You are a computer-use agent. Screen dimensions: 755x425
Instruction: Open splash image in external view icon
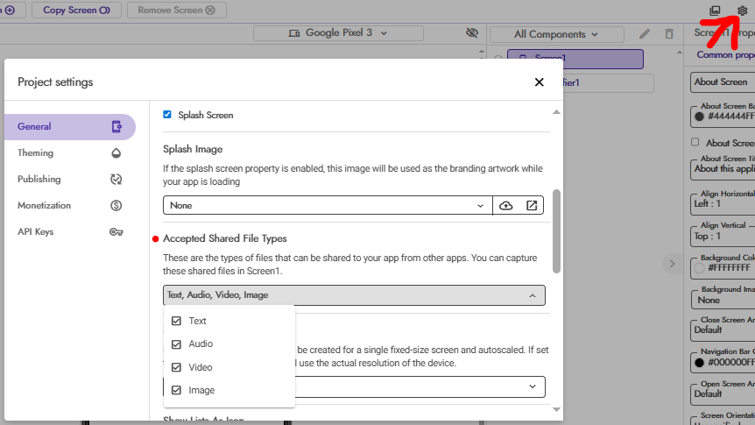click(532, 205)
